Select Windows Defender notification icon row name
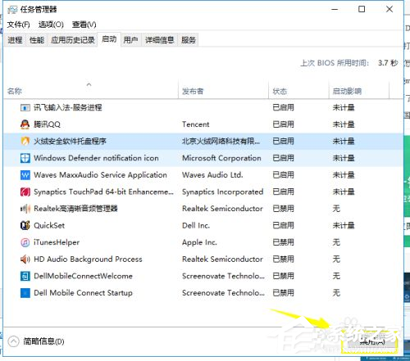The width and height of the screenshot is (410, 361). point(96,158)
